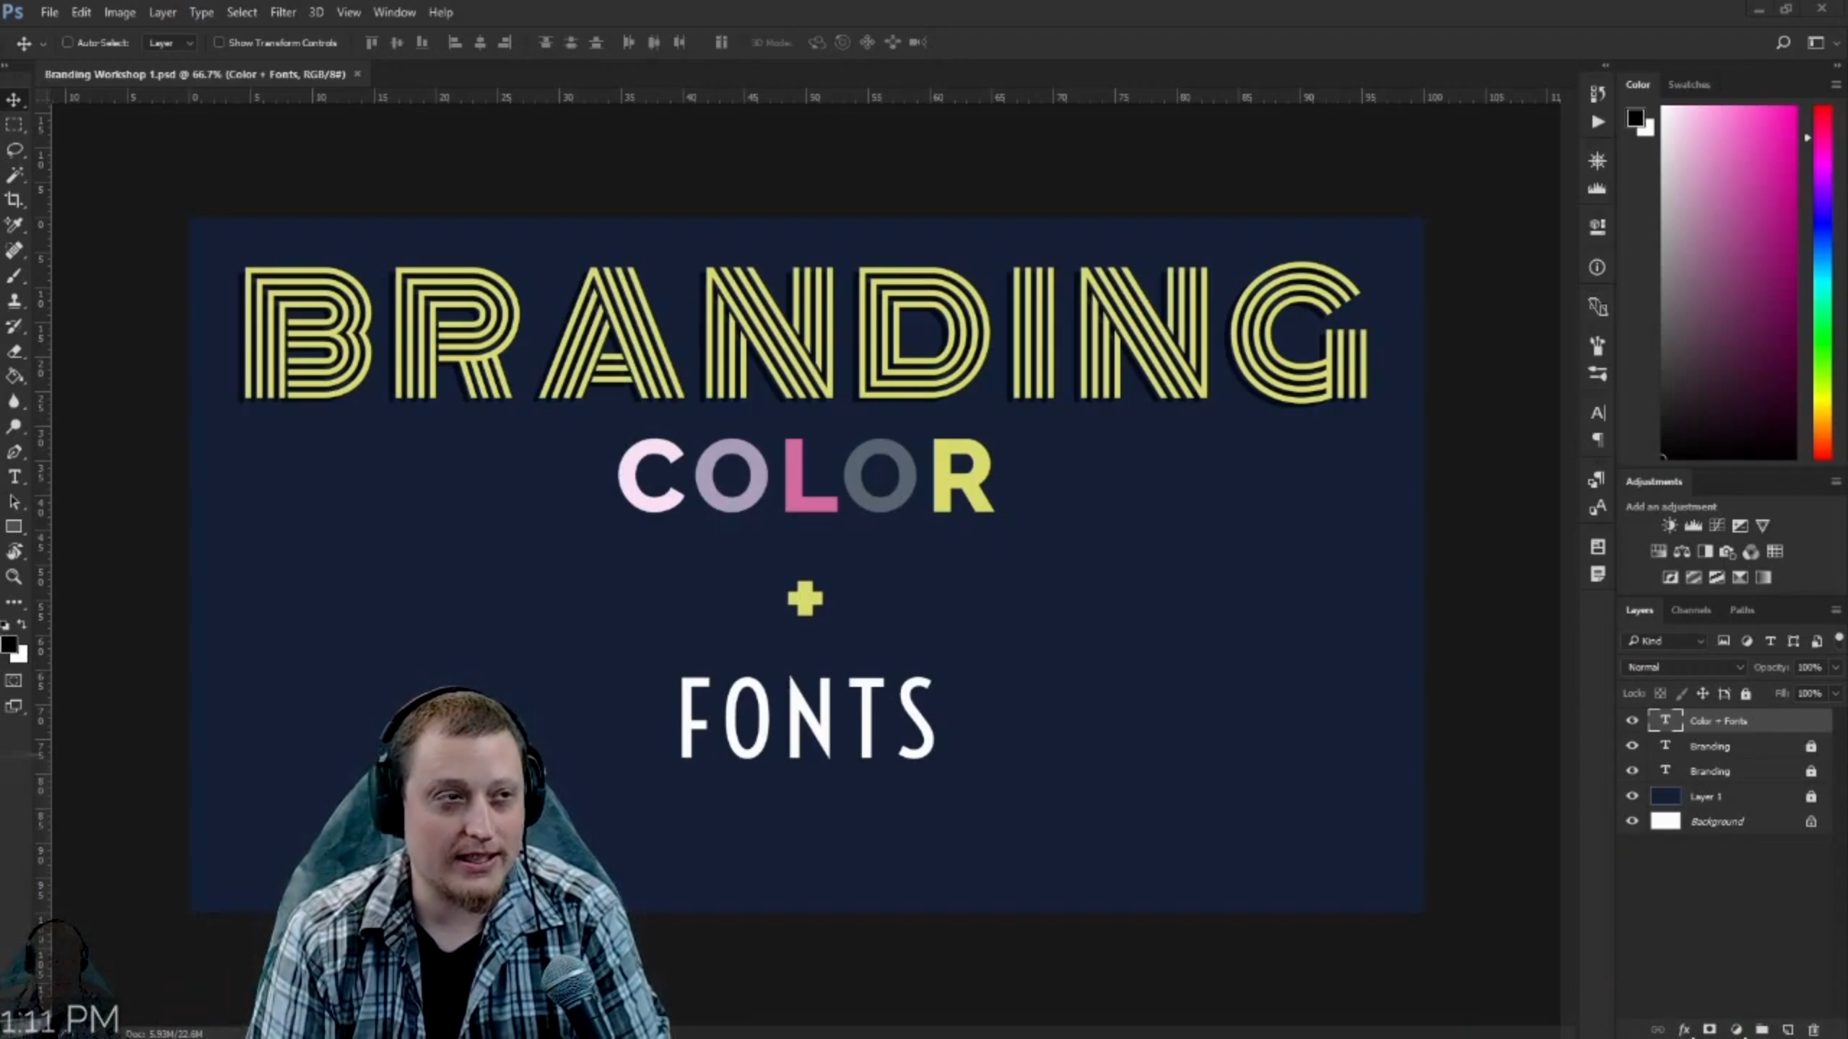Enable the Auto-Select checkbox

(x=67, y=43)
